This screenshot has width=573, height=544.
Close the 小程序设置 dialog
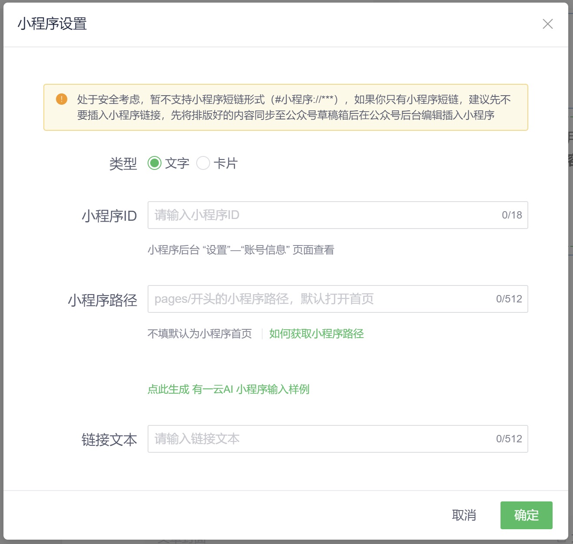pos(548,24)
